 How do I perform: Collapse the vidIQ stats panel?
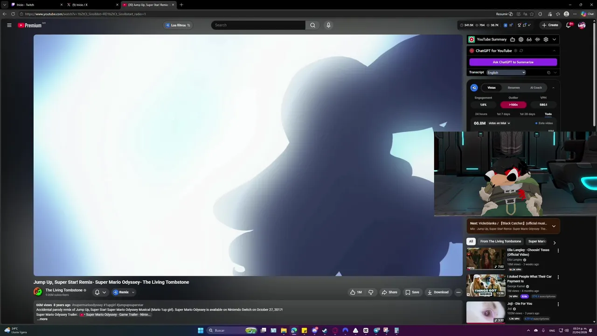[553, 88]
